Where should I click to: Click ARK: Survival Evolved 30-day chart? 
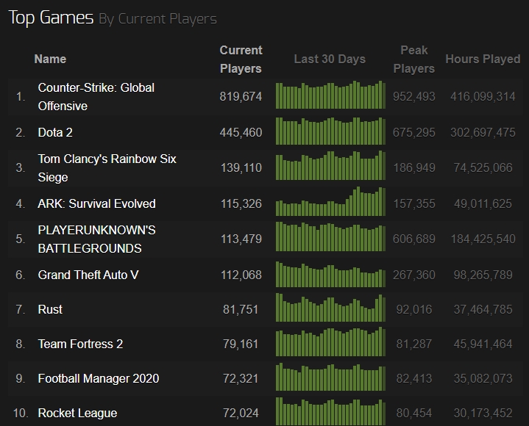click(x=330, y=201)
